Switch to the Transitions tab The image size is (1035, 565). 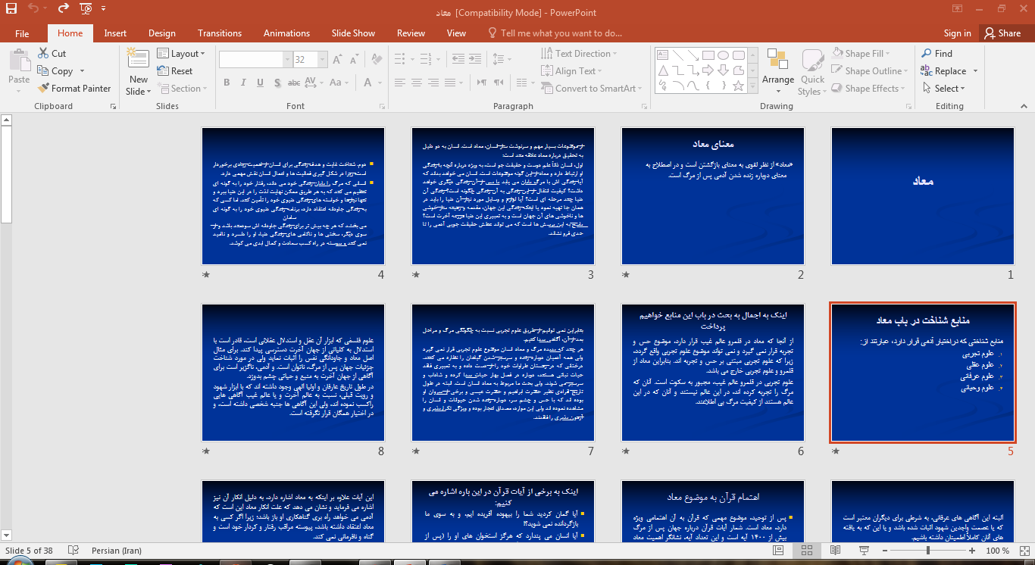coord(220,33)
